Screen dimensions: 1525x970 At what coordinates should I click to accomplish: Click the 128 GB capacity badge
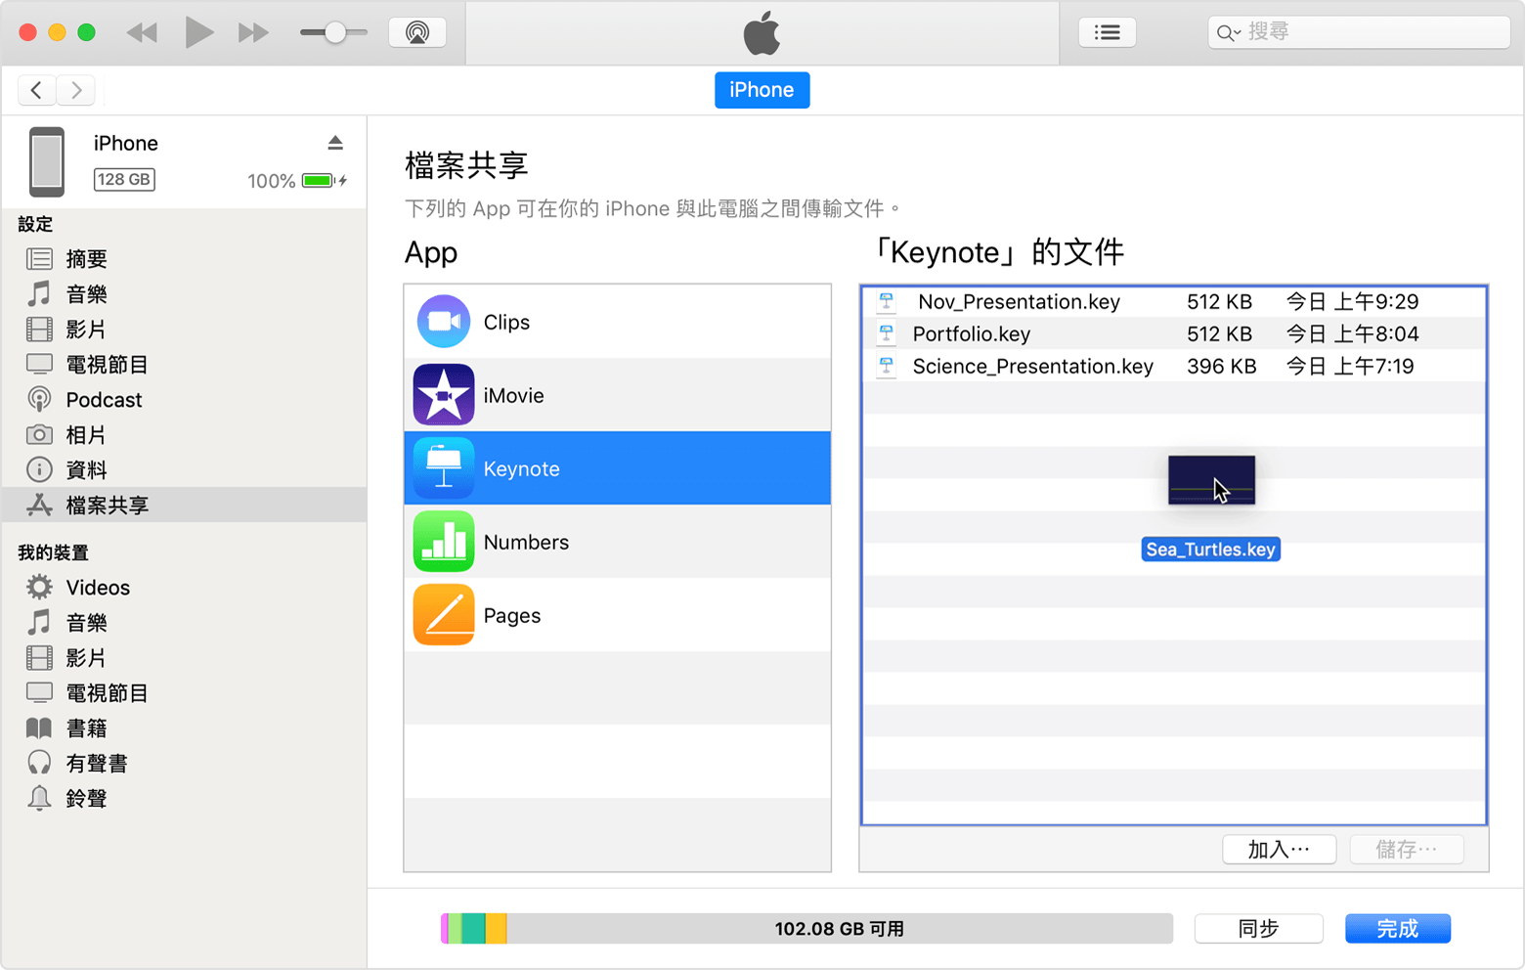coord(124,180)
